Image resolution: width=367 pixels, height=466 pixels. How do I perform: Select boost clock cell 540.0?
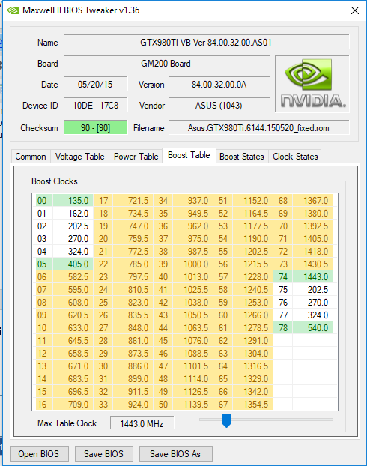coord(312,328)
